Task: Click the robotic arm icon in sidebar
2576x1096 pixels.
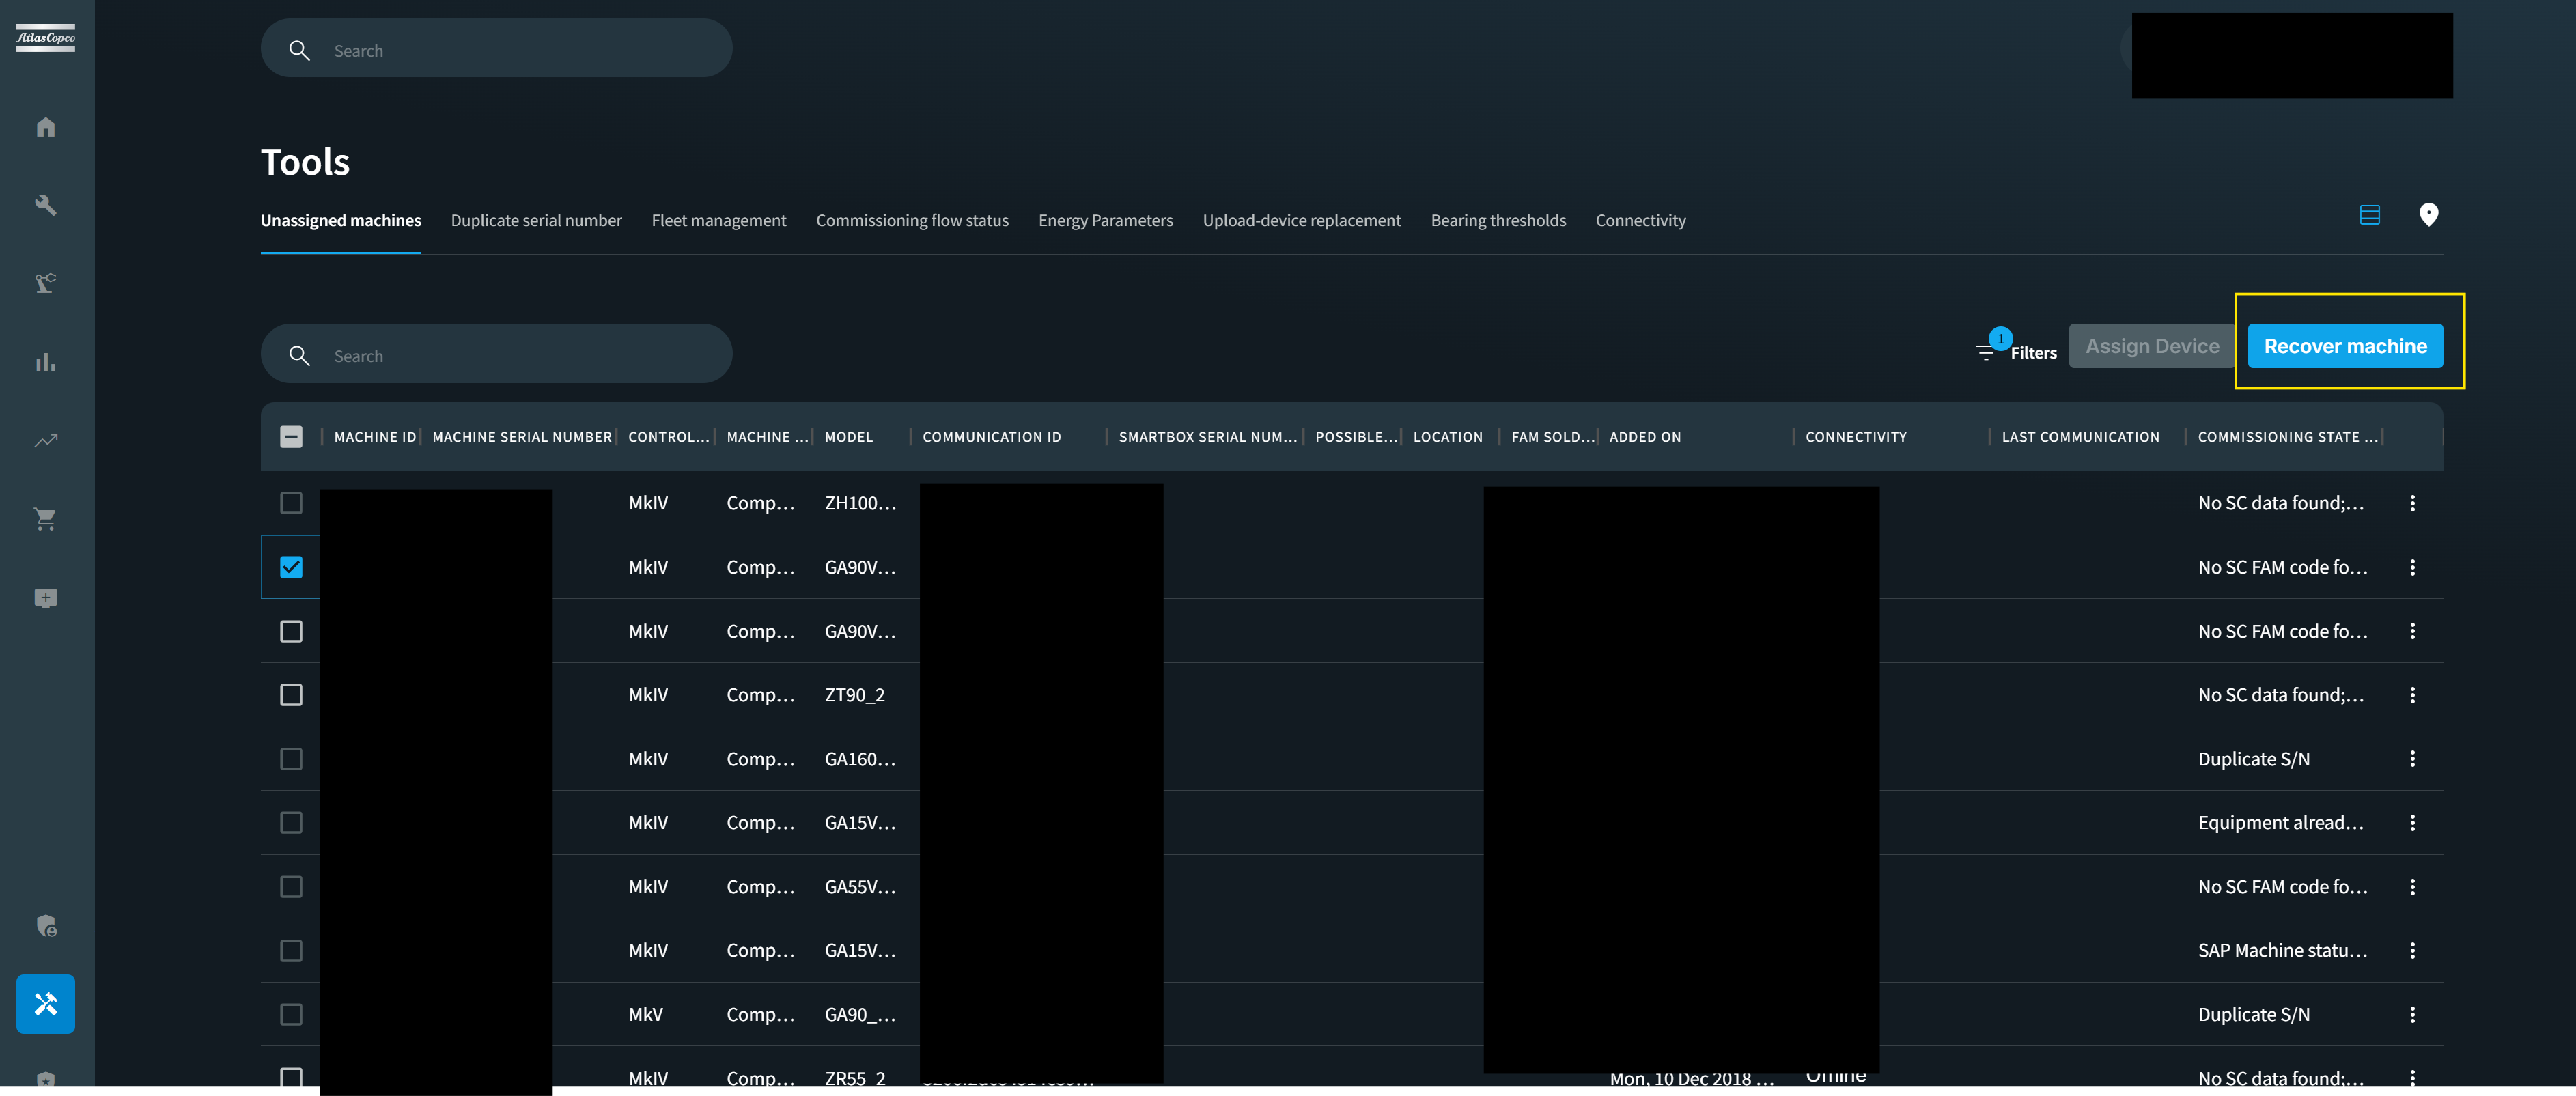Action: coord(46,283)
